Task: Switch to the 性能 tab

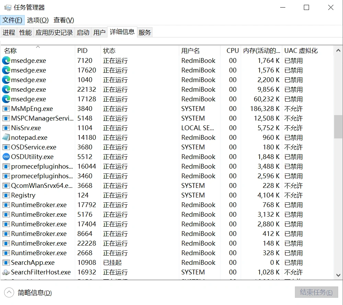Action: click(25, 32)
